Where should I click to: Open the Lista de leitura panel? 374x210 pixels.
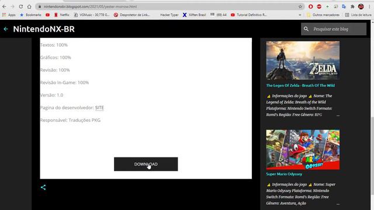click(358, 15)
